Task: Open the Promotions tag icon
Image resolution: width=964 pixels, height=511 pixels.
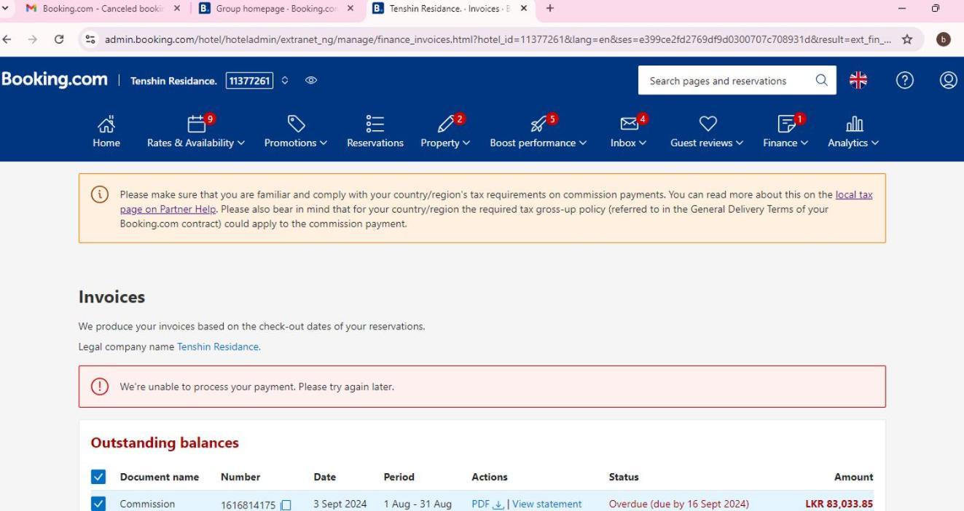Action: [x=296, y=124]
